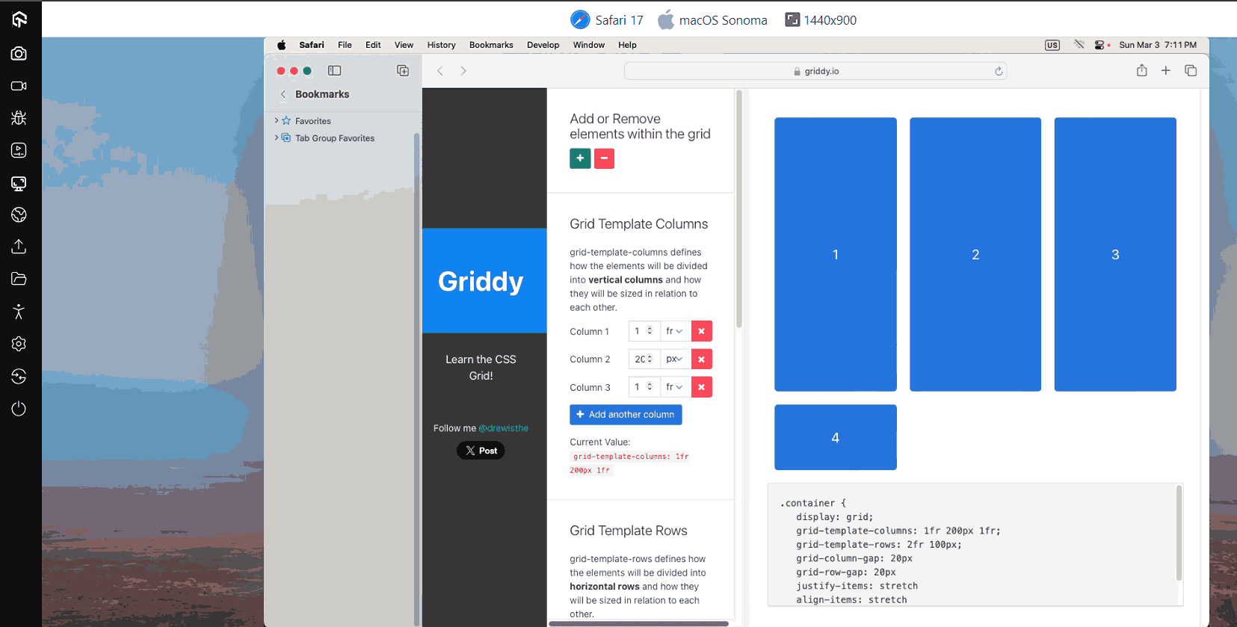Open the @drewisthe link
1237x627 pixels.
(504, 428)
